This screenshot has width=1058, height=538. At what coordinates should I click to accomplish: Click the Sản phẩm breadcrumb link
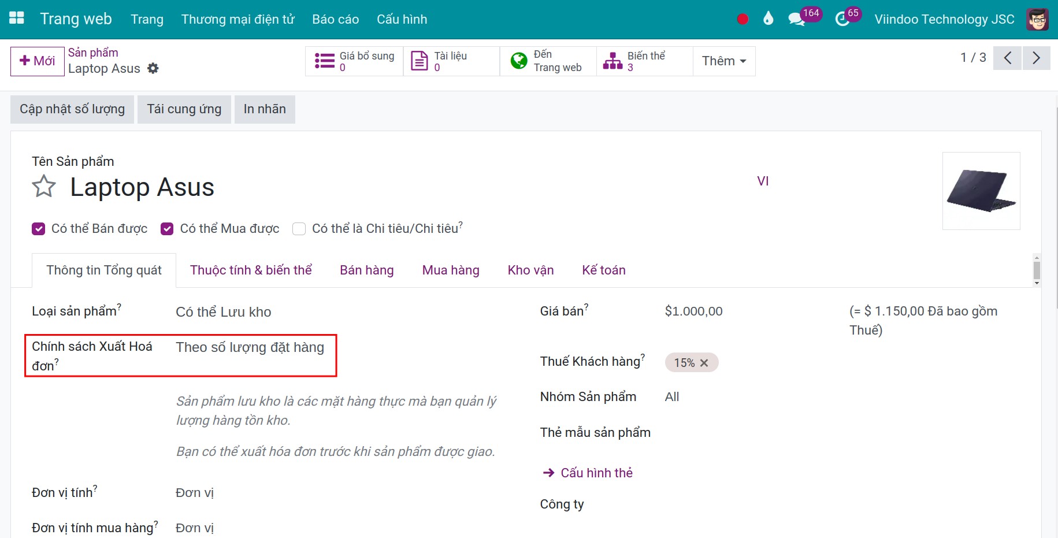point(93,53)
